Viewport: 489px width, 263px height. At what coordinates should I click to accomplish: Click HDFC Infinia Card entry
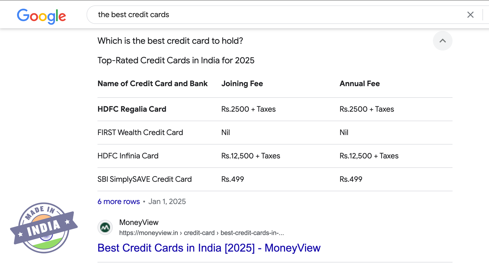128,156
